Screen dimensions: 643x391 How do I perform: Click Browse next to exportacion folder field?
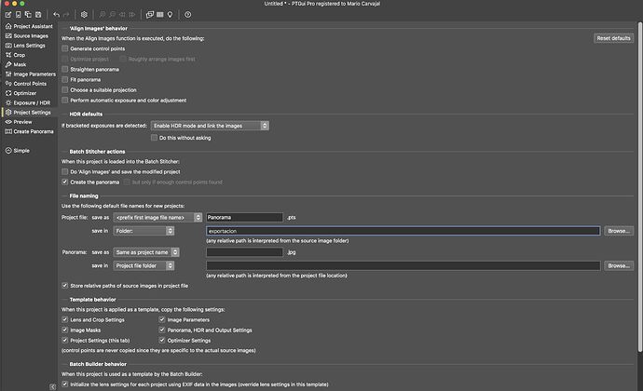[619, 231]
